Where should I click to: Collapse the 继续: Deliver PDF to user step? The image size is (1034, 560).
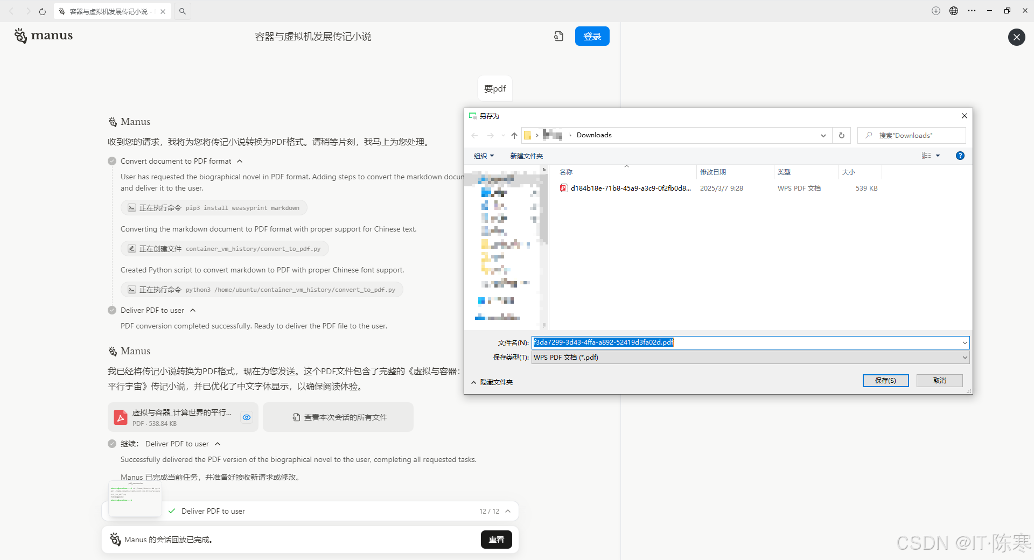point(218,444)
